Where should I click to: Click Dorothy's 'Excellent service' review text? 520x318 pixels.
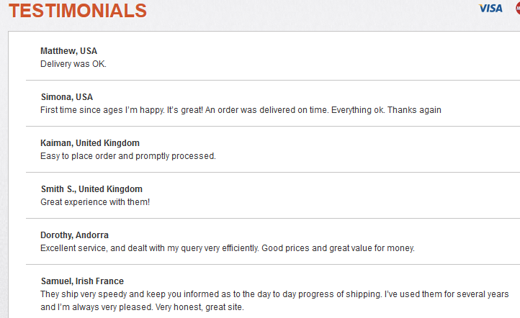[228, 248]
